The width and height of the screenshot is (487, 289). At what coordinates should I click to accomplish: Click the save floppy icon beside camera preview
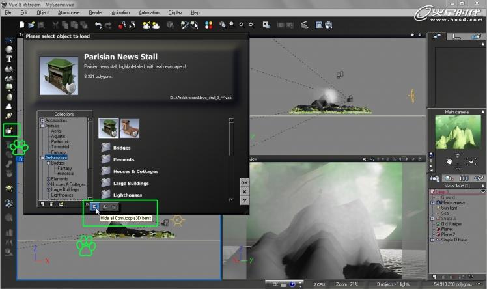pyautogui.click(x=431, y=154)
